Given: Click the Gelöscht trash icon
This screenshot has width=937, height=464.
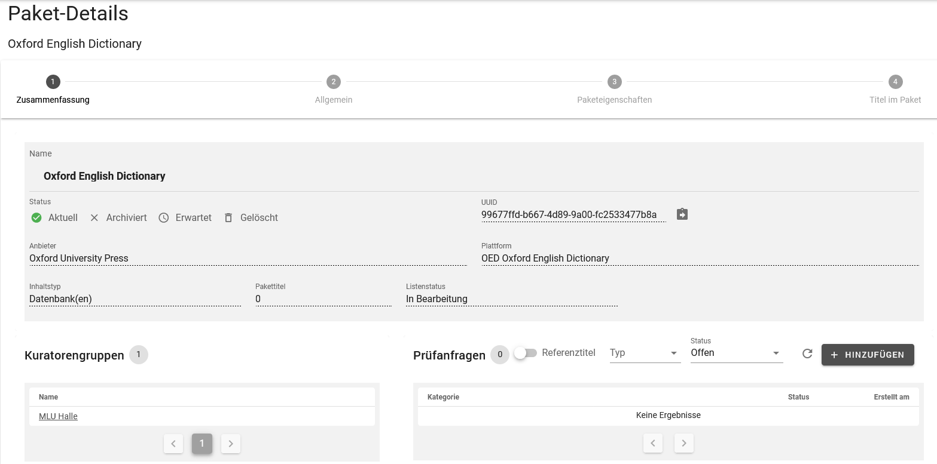Looking at the screenshot, I should [x=228, y=218].
